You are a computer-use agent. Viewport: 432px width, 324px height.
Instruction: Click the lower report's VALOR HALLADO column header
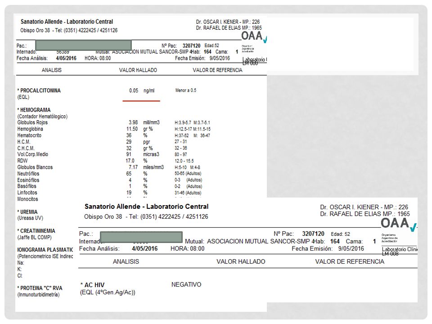point(241,262)
